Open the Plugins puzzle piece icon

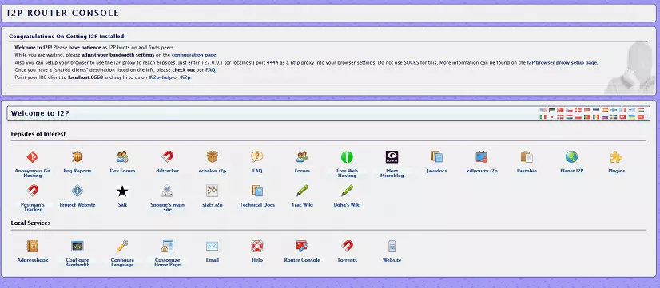[616, 157]
